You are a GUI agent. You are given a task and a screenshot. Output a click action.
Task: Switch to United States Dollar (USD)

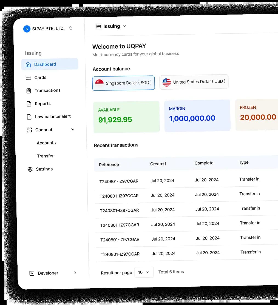click(194, 82)
